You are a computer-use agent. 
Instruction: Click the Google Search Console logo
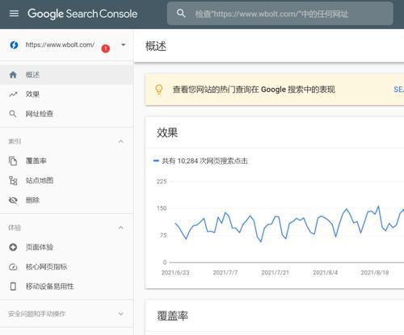click(x=82, y=14)
